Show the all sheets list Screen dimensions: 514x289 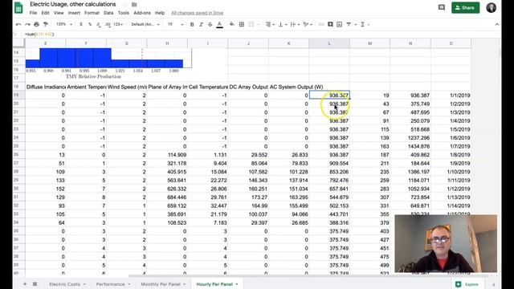pos(35,284)
